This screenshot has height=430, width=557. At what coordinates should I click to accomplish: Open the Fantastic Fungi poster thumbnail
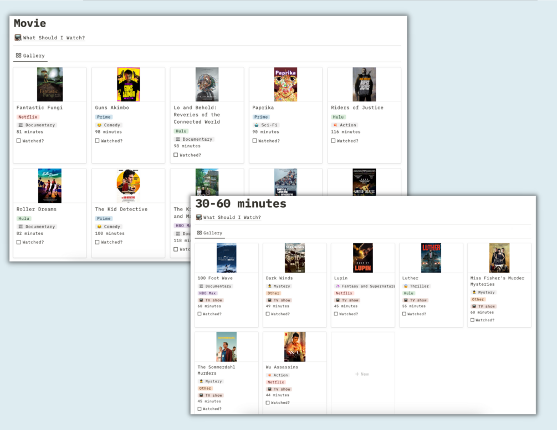(50, 85)
